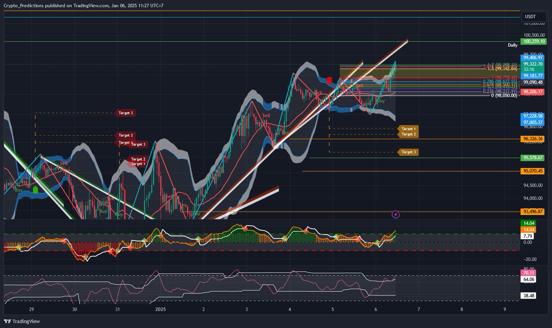Viewport: 552px width, 328px height.
Task: Click the 32:16 candle countdown timer
Action: point(529,69)
